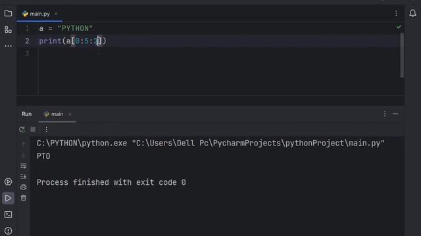The height and width of the screenshot is (236, 421).
Task: Click the green inspection checkmark
Action: [x=399, y=27]
